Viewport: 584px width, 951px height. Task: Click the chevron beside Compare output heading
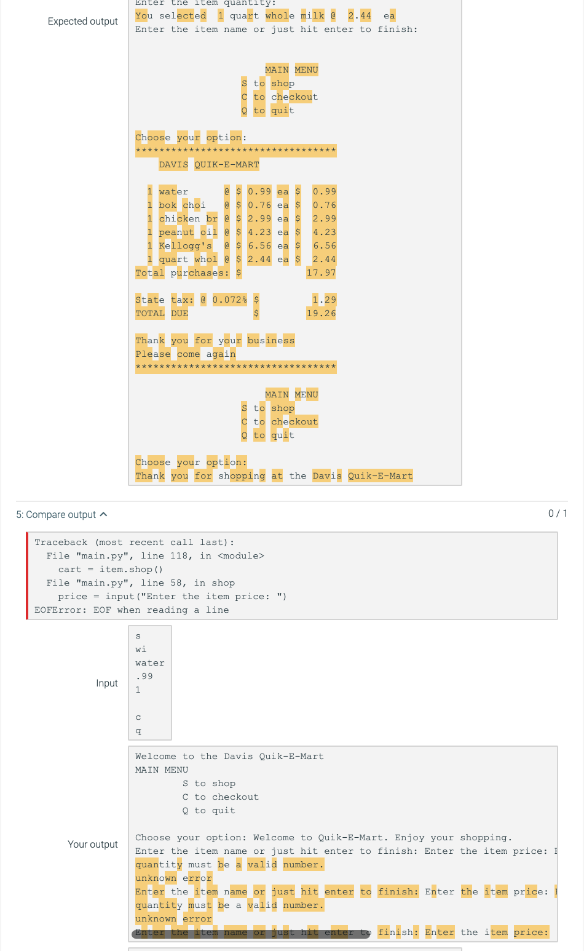pyautogui.click(x=103, y=514)
